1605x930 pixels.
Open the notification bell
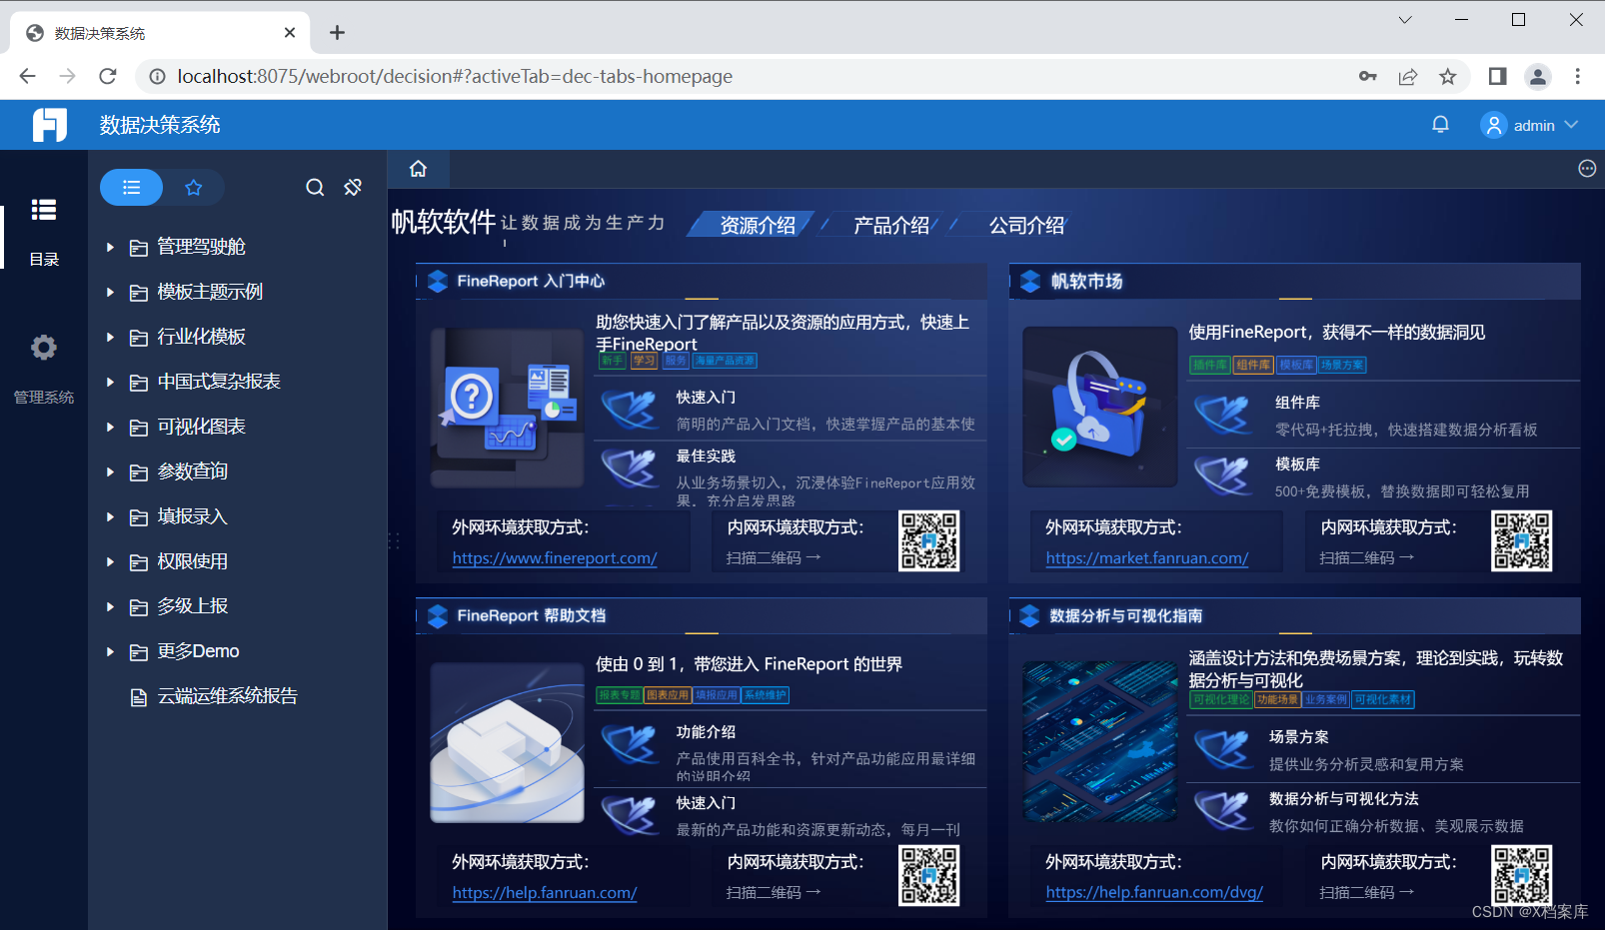pyautogui.click(x=1440, y=125)
